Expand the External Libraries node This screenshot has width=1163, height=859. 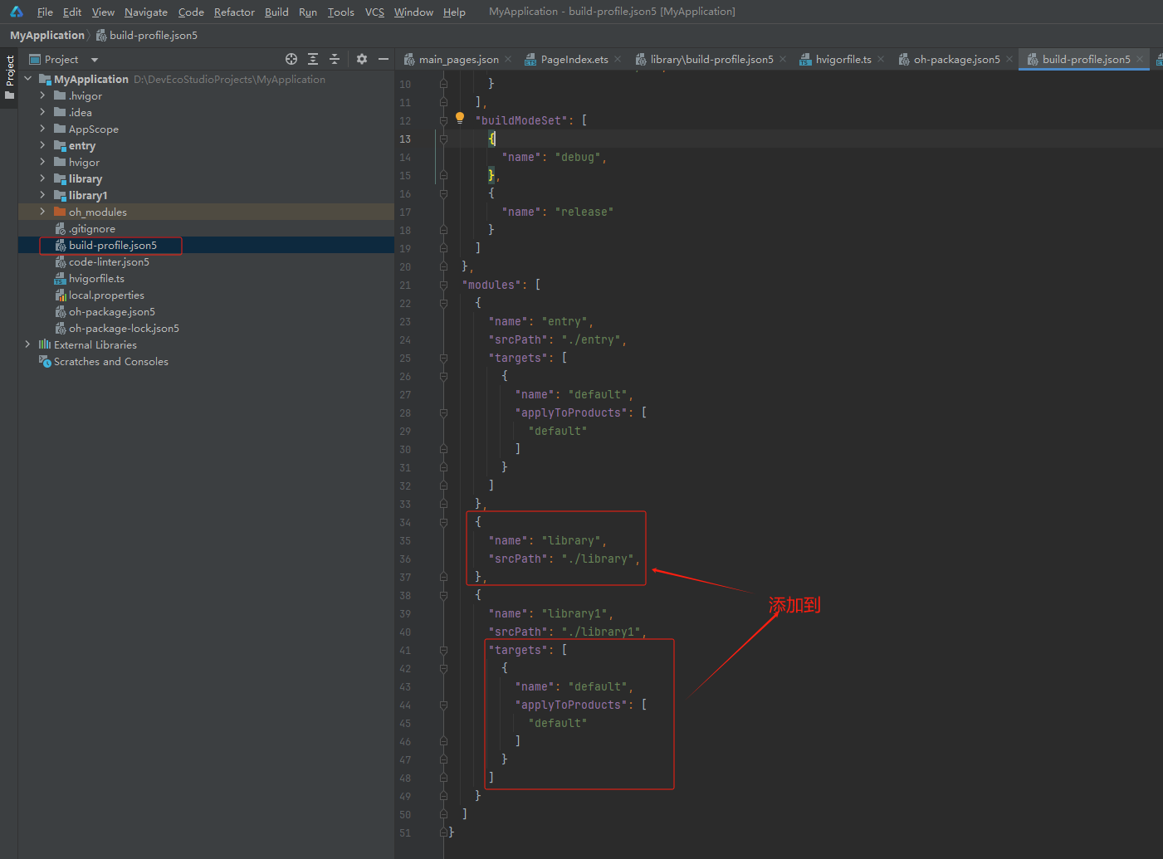tap(27, 344)
